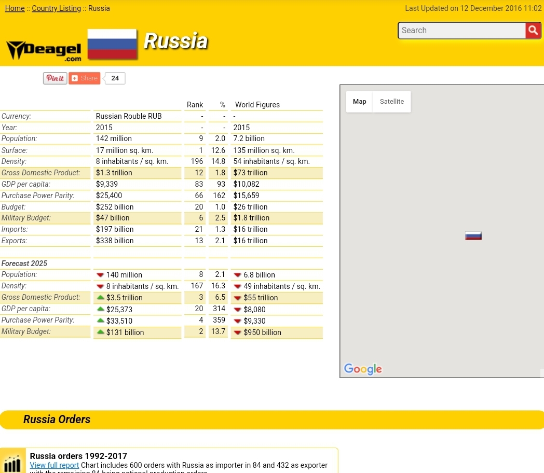
Task: Click the $1.8 trillion world military budget
Action: pos(252,218)
